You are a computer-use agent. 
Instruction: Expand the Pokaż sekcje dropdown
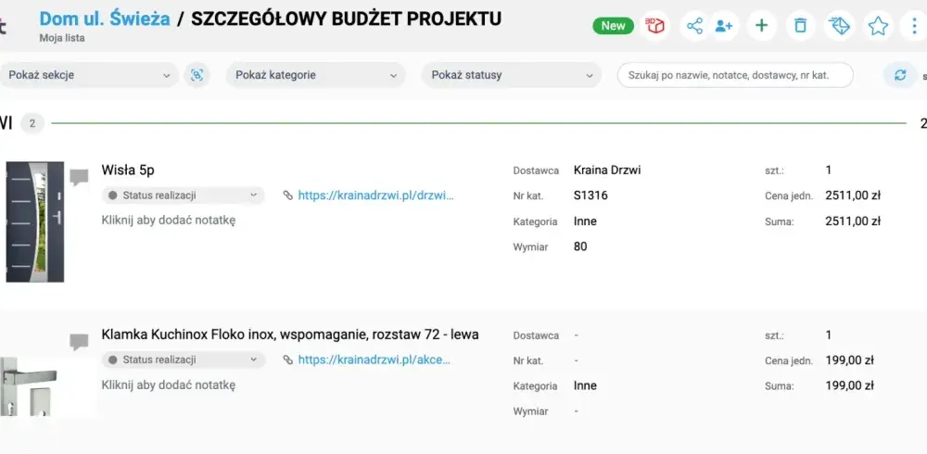coord(89,75)
